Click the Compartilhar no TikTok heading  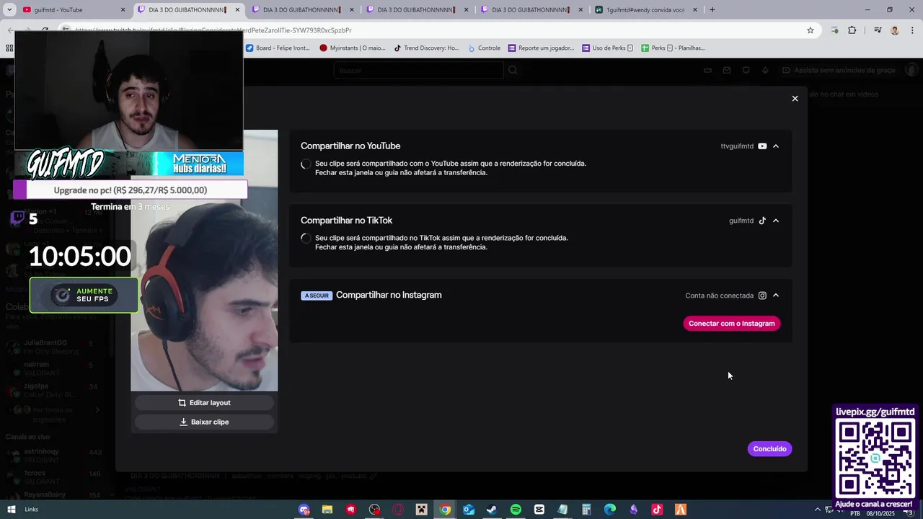click(x=346, y=221)
